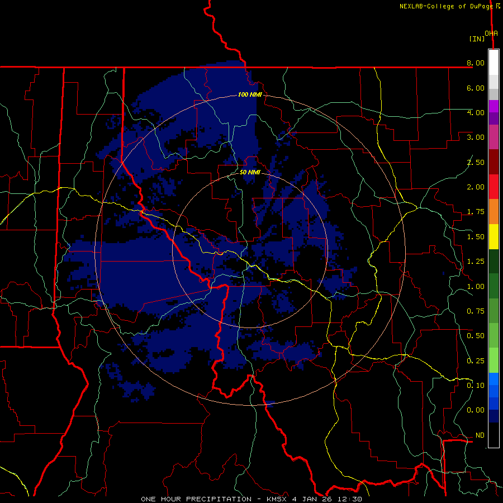This screenshot has width=503, height=503.
Task: Click the 3.00 scale value
Action: point(476,137)
